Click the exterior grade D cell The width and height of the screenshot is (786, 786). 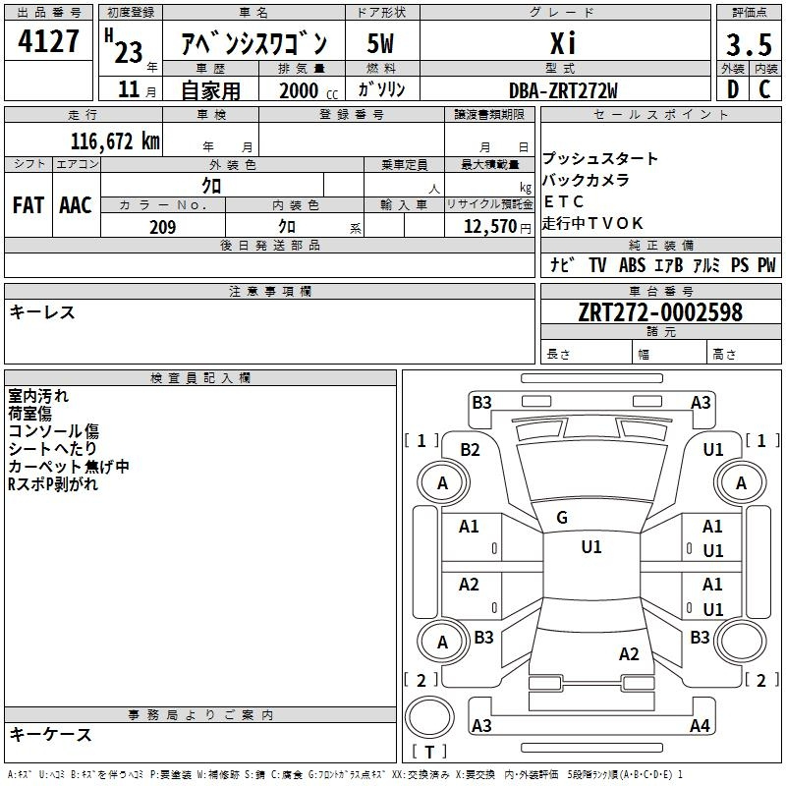(x=733, y=88)
